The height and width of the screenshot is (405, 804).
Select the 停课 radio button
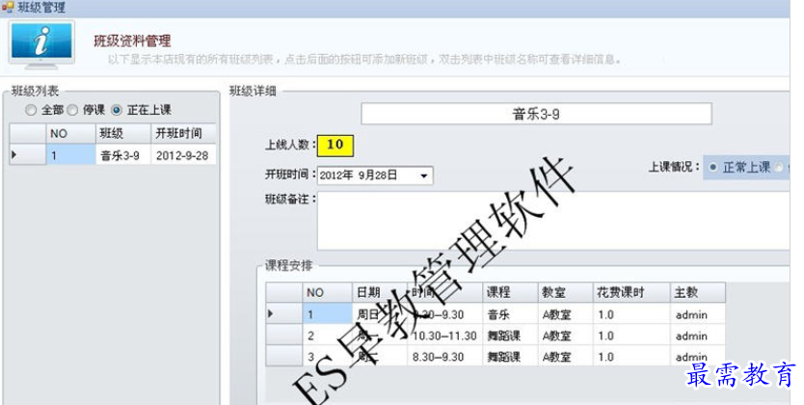[72, 110]
